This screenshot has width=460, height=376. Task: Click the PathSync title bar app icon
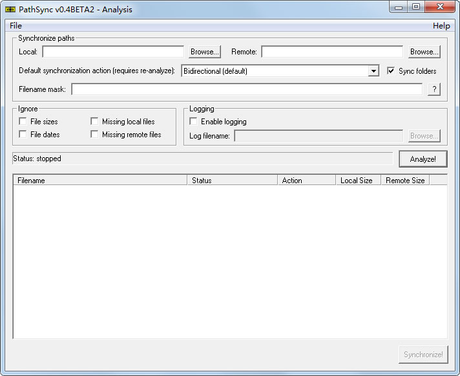pyautogui.click(x=10, y=9)
